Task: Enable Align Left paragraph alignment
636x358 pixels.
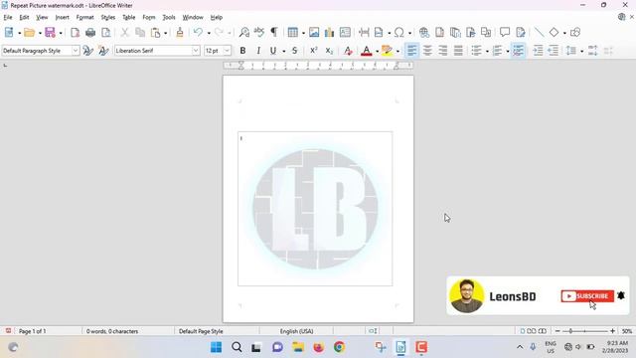Action: click(411, 51)
